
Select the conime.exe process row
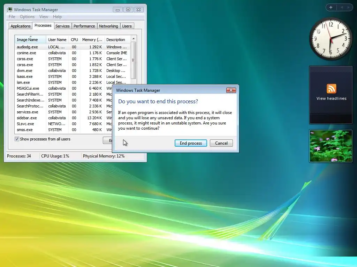tap(73, 53)
